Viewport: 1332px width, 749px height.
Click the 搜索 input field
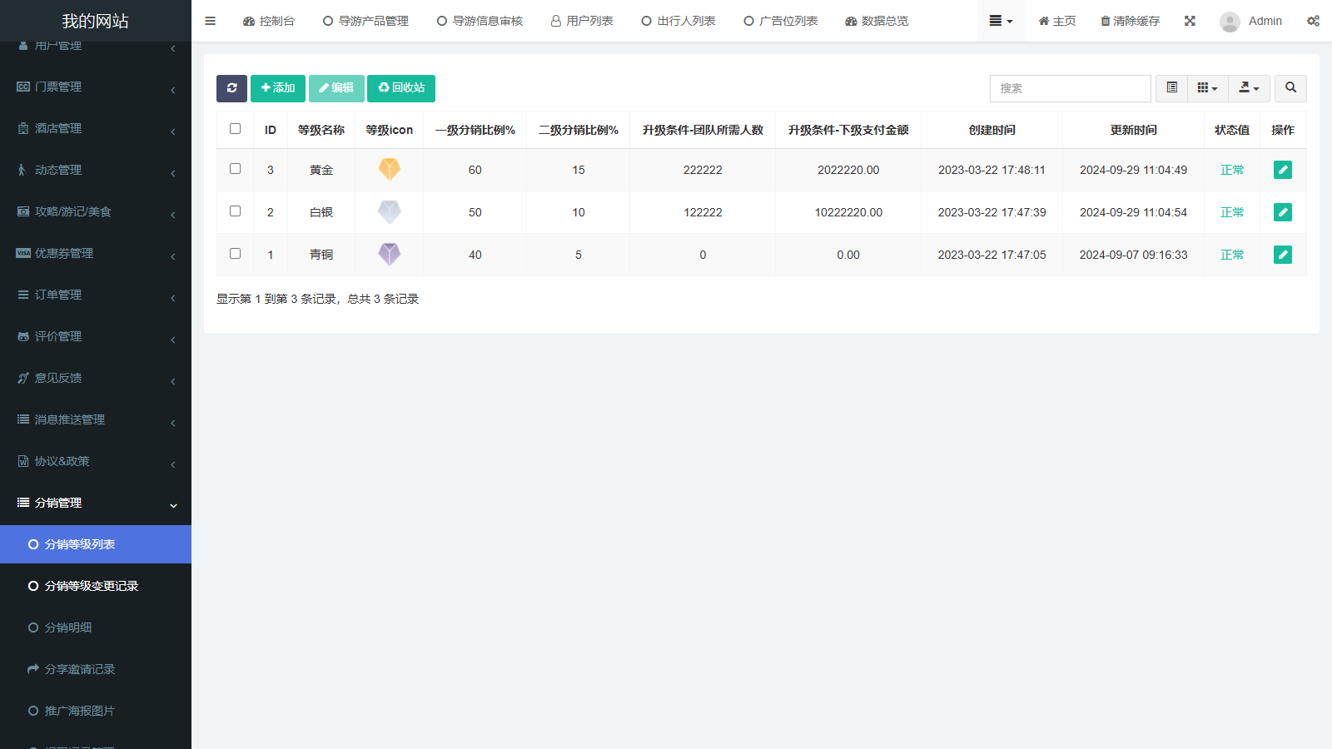click(x=1070, y=88)
